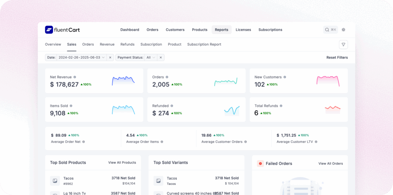This screenshot has height=195, width=393.
Task: Switch to the Refunds tab
Action: (127, 44)
